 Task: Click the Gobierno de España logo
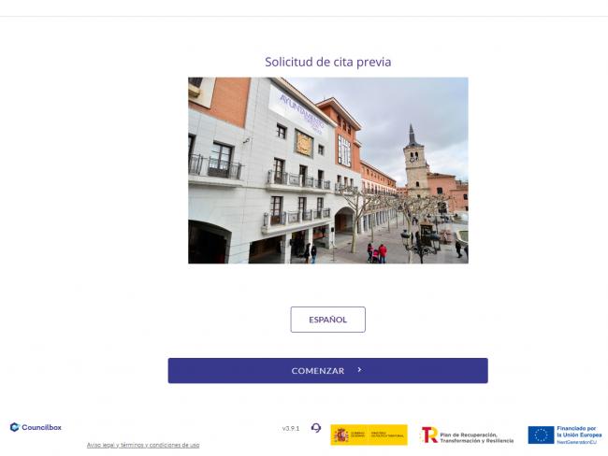[369, 435]
